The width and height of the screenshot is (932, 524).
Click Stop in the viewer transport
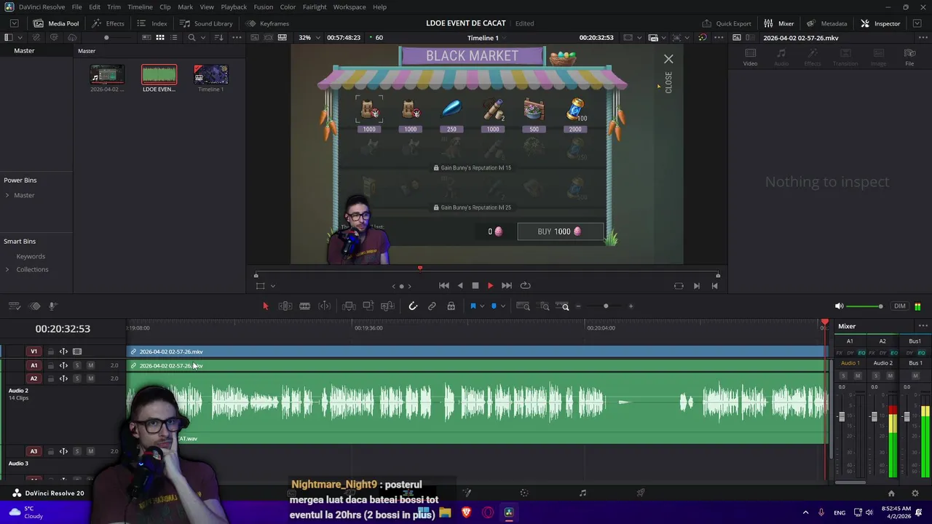point(475,286)
